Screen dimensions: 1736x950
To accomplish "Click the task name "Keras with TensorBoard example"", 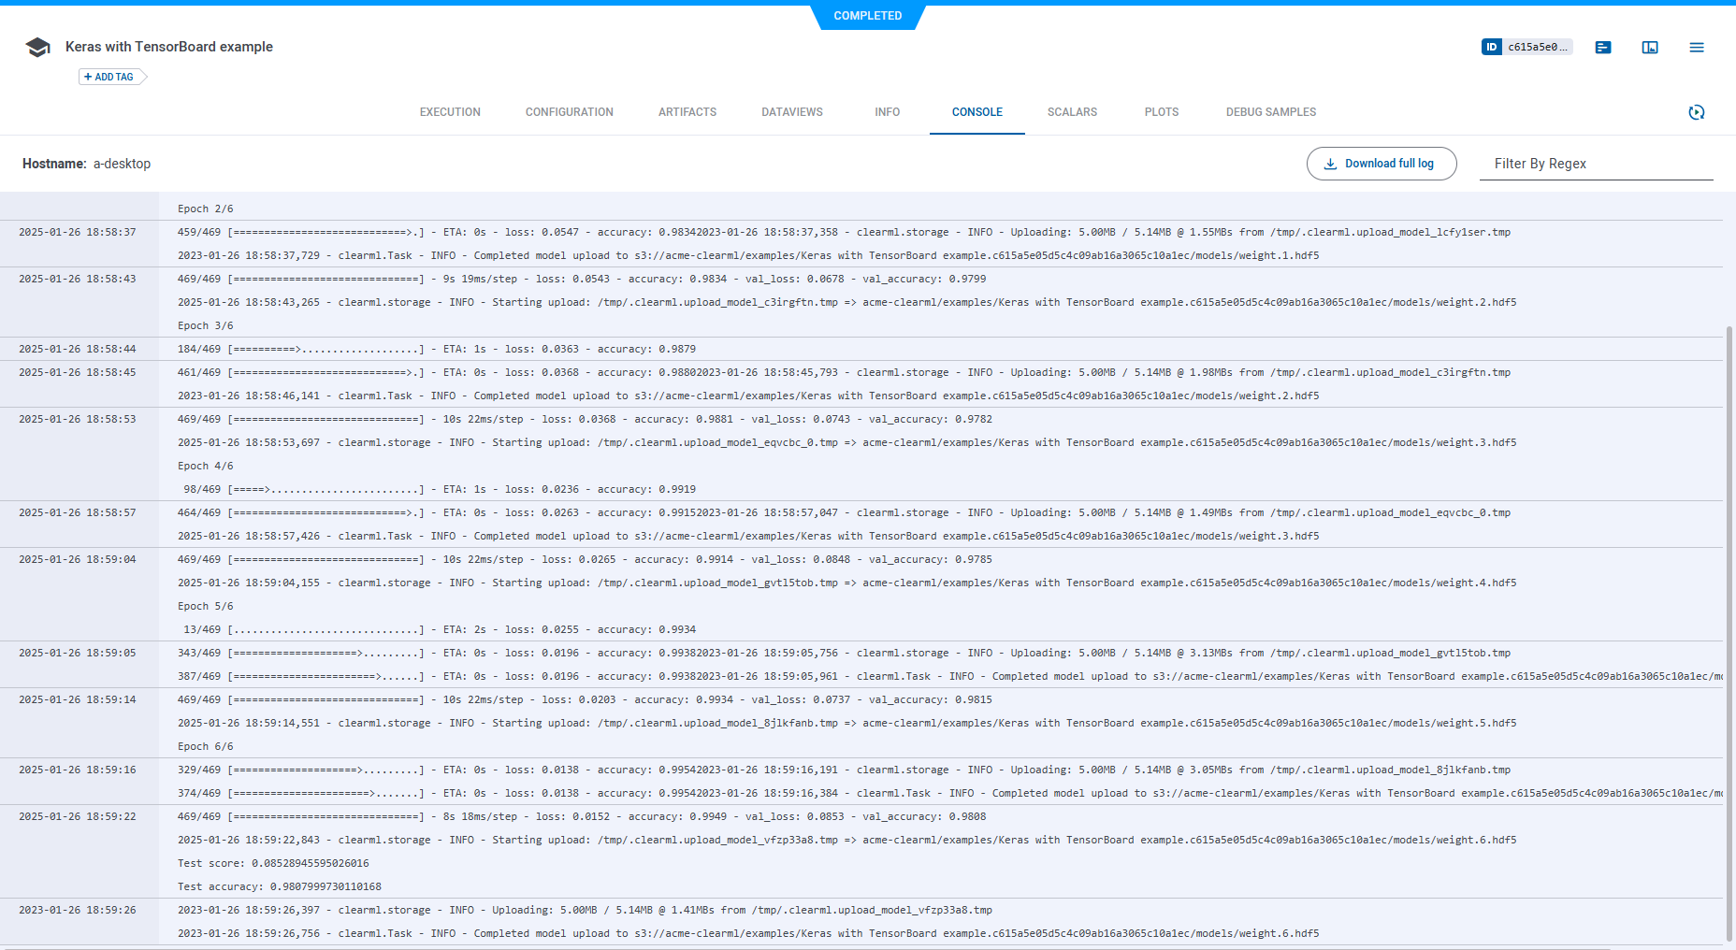I will point(169,47).
